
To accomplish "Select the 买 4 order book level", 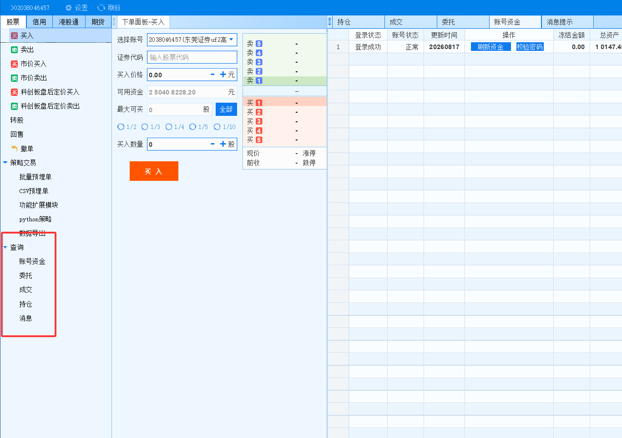I will [x=285, y=130].
